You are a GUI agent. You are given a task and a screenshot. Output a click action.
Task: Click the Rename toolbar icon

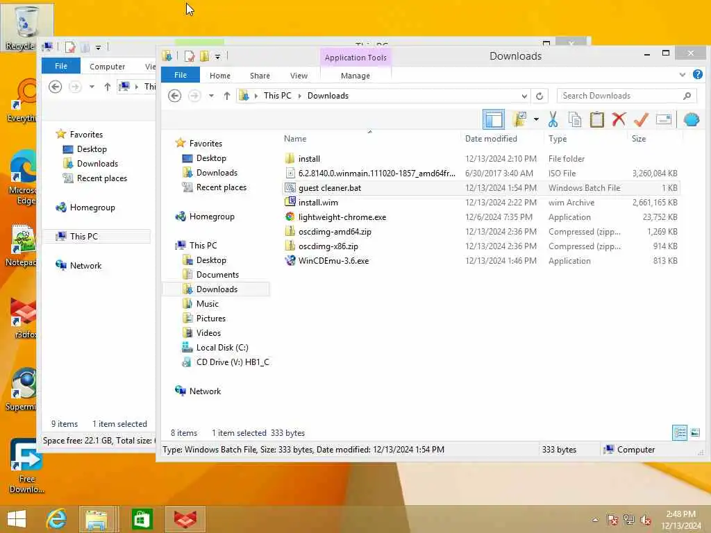[x=663, y=119]
